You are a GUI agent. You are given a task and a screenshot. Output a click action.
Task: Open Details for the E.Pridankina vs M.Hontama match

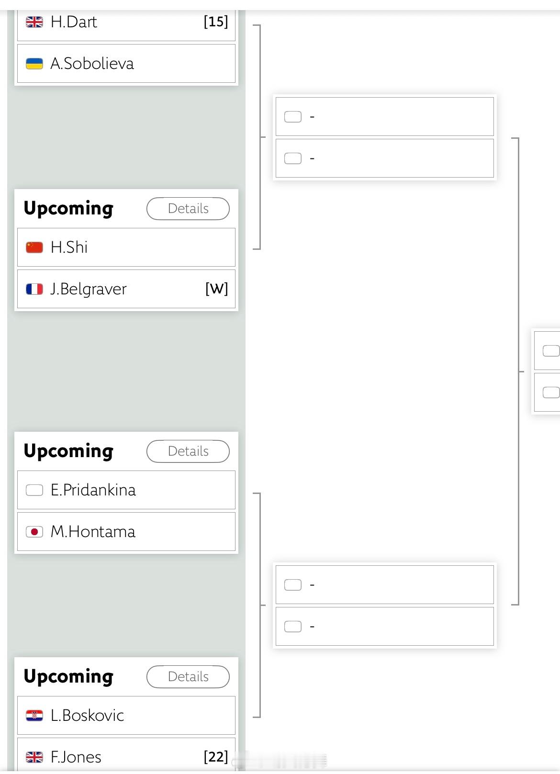(188, 451)
